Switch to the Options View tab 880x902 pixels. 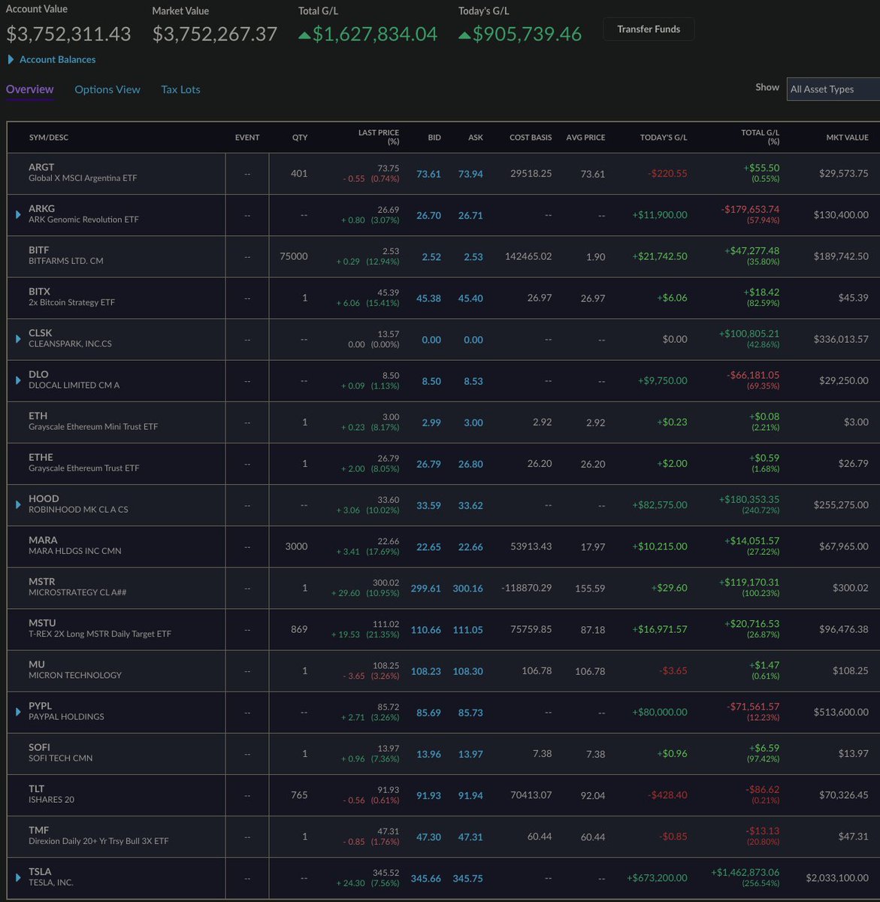[107, 89]
